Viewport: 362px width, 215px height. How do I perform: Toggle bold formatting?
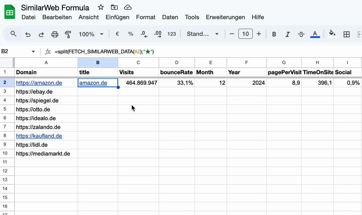point(274,34)
